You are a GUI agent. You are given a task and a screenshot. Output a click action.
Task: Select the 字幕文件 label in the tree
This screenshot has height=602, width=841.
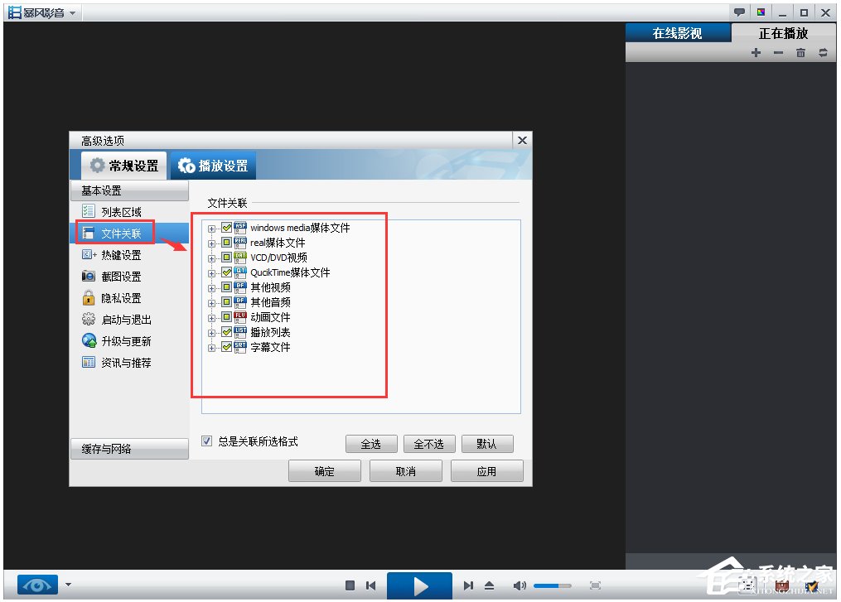[x=270, y=347]
